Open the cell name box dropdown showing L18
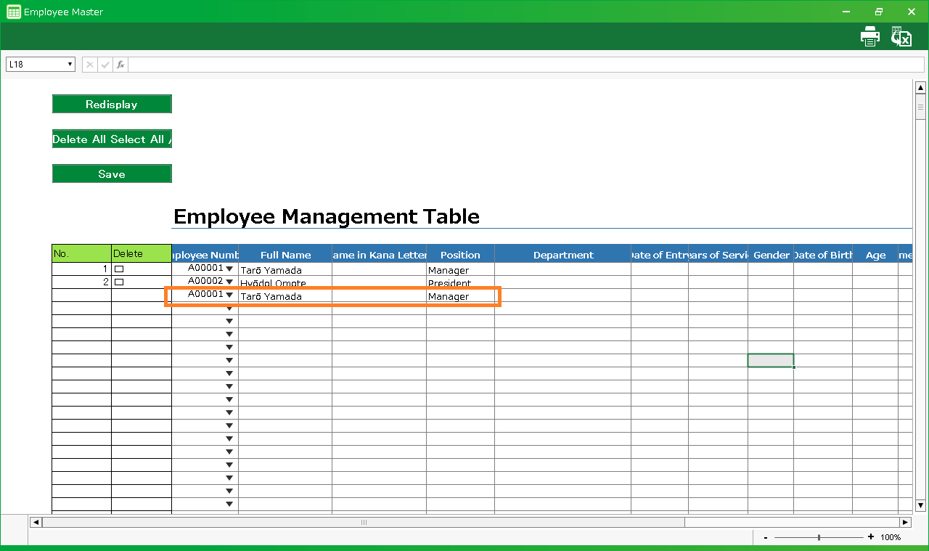Viewport: 929px width, 551px height. click(70, 65)
